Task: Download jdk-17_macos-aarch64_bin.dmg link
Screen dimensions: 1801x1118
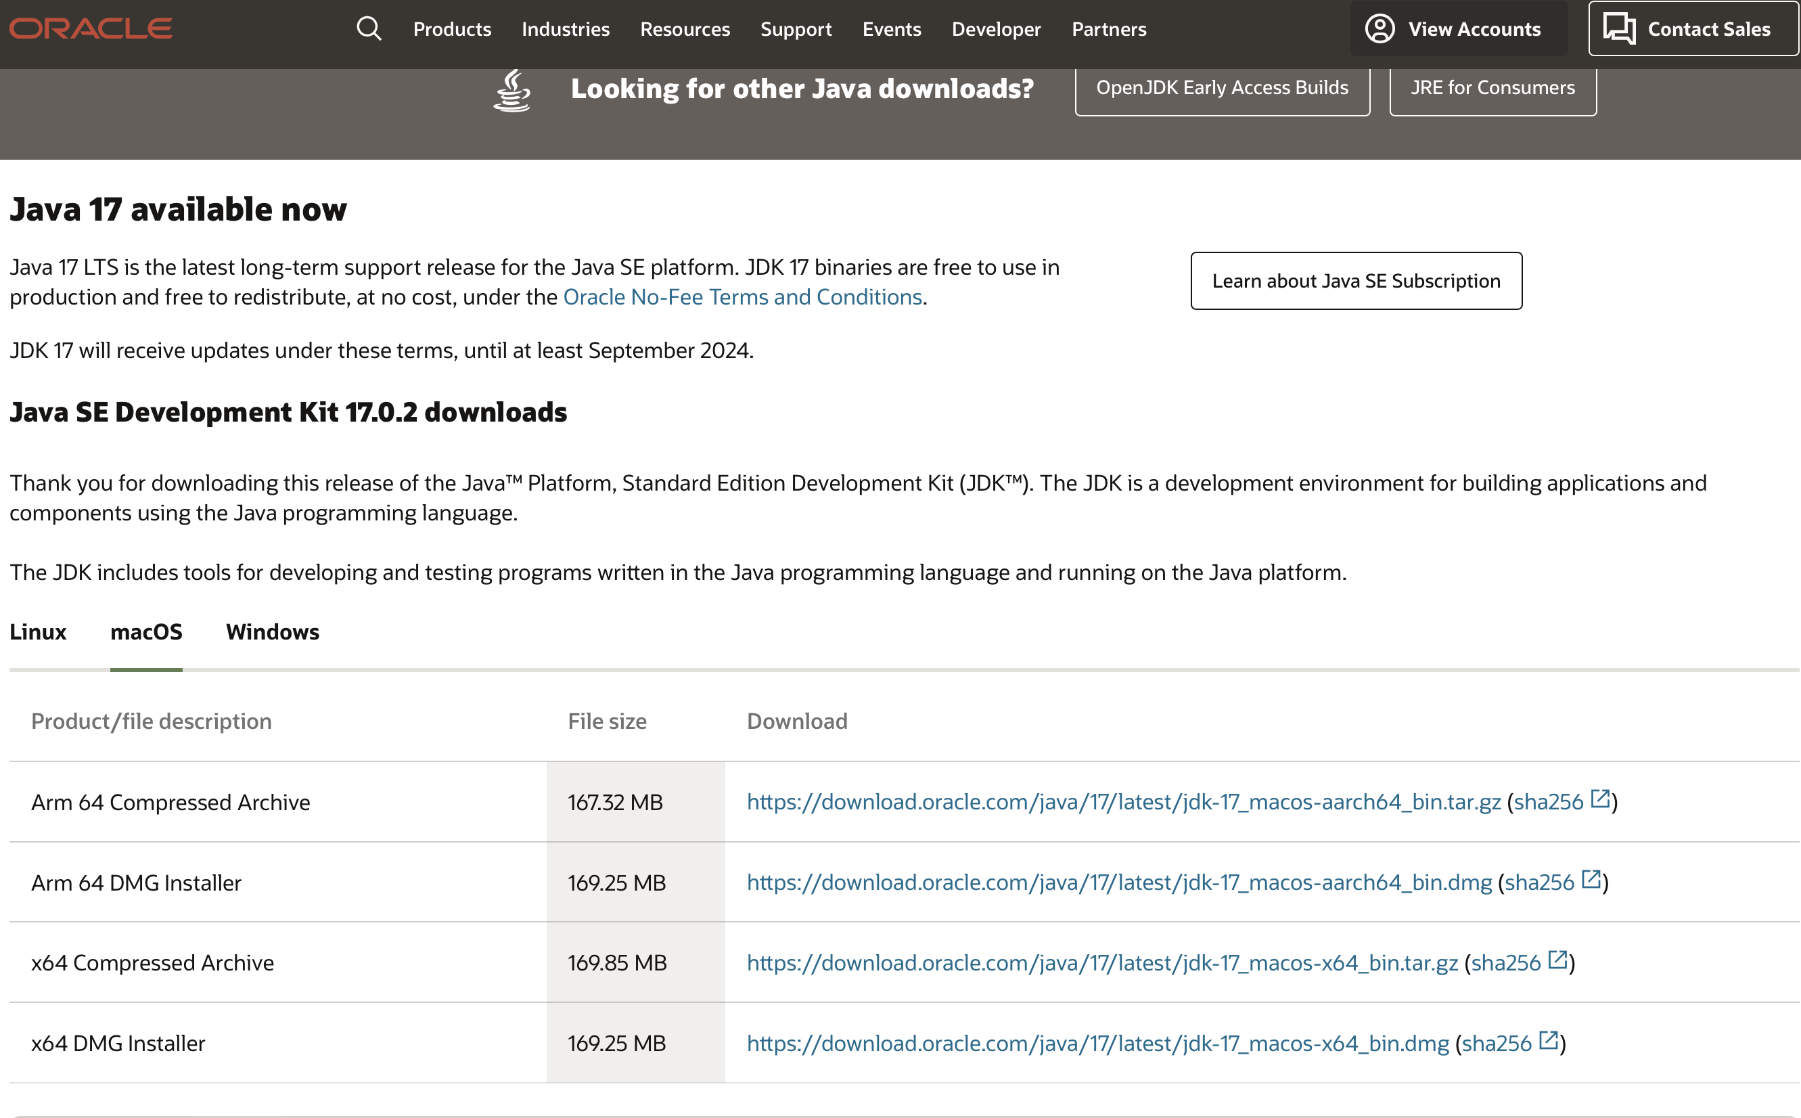Action: click(1120, 883)
